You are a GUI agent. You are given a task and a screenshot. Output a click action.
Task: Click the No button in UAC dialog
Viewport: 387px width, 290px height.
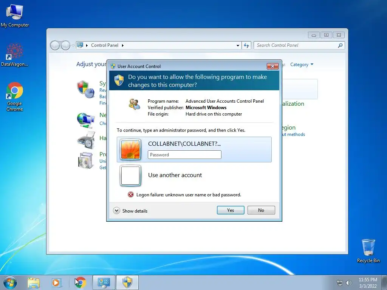coord(261,210)
